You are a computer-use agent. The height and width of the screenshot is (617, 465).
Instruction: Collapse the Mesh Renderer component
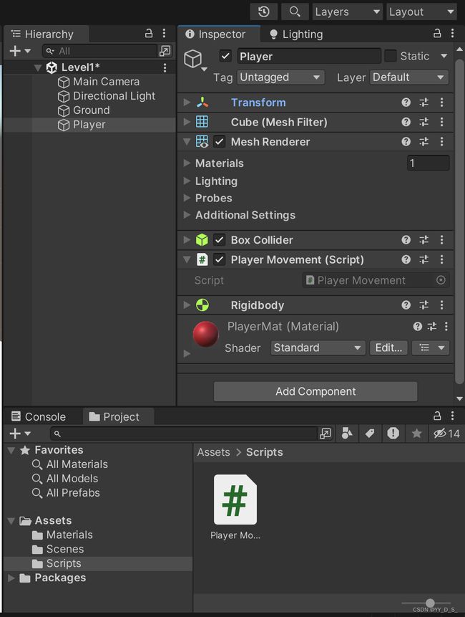[x=187, y=142]
